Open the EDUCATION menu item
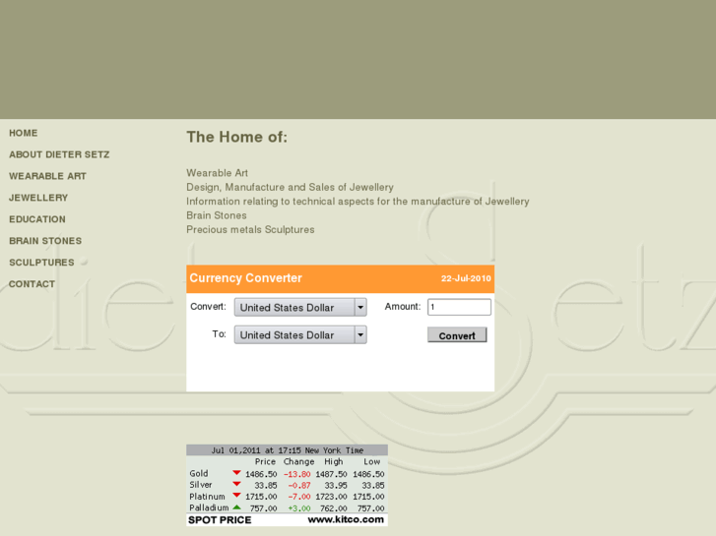The image size is (716, 536). point(37,219)
